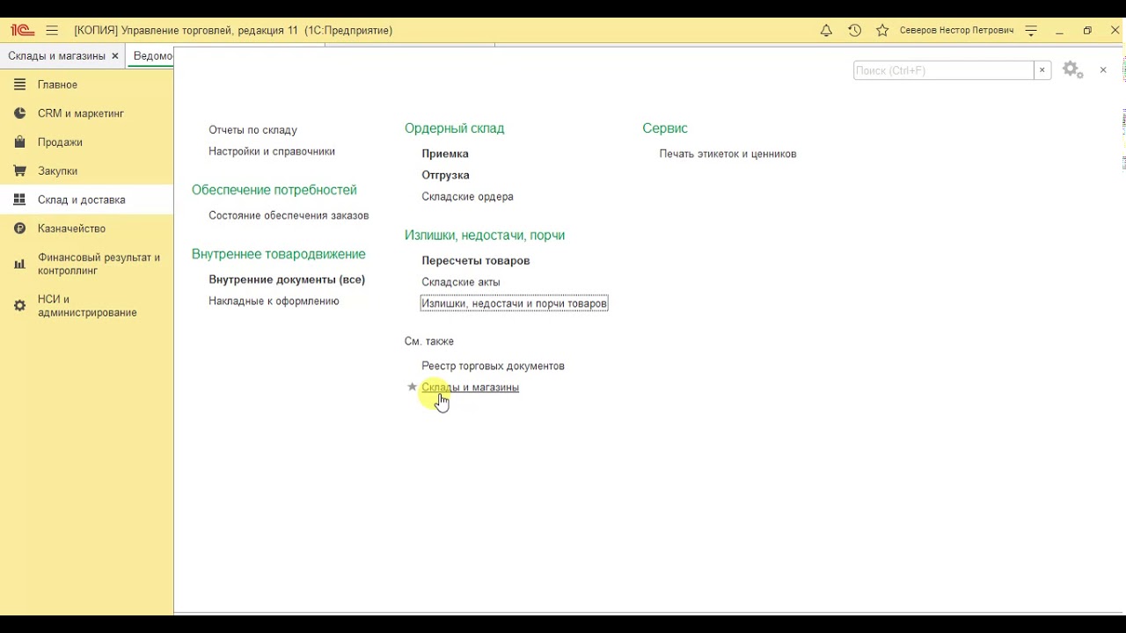This screenshot has height=633, width=1126.
Task: Click the НСИ gear icon
Action: coord(19,305)
